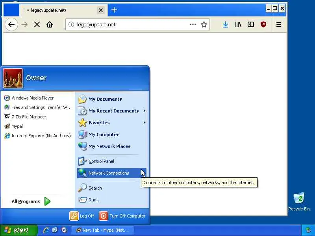Close the legacyupdate.net tab
The image size is (315, 236).
pyautogui.click(x=101, y=10)
